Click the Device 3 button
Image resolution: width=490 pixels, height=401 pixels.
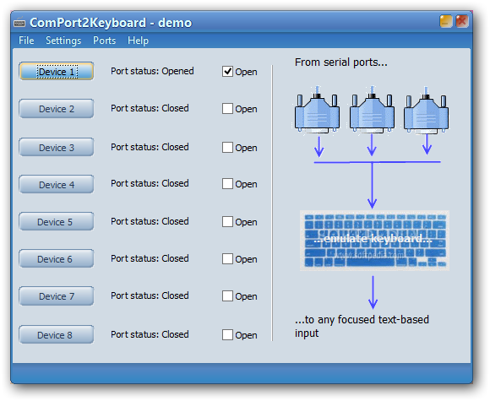click(x=57, y=147)
